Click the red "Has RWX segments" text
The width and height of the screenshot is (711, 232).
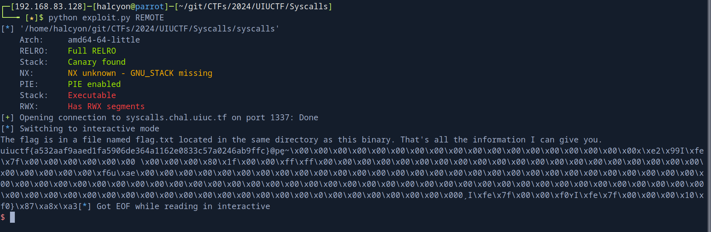[106, 107]
